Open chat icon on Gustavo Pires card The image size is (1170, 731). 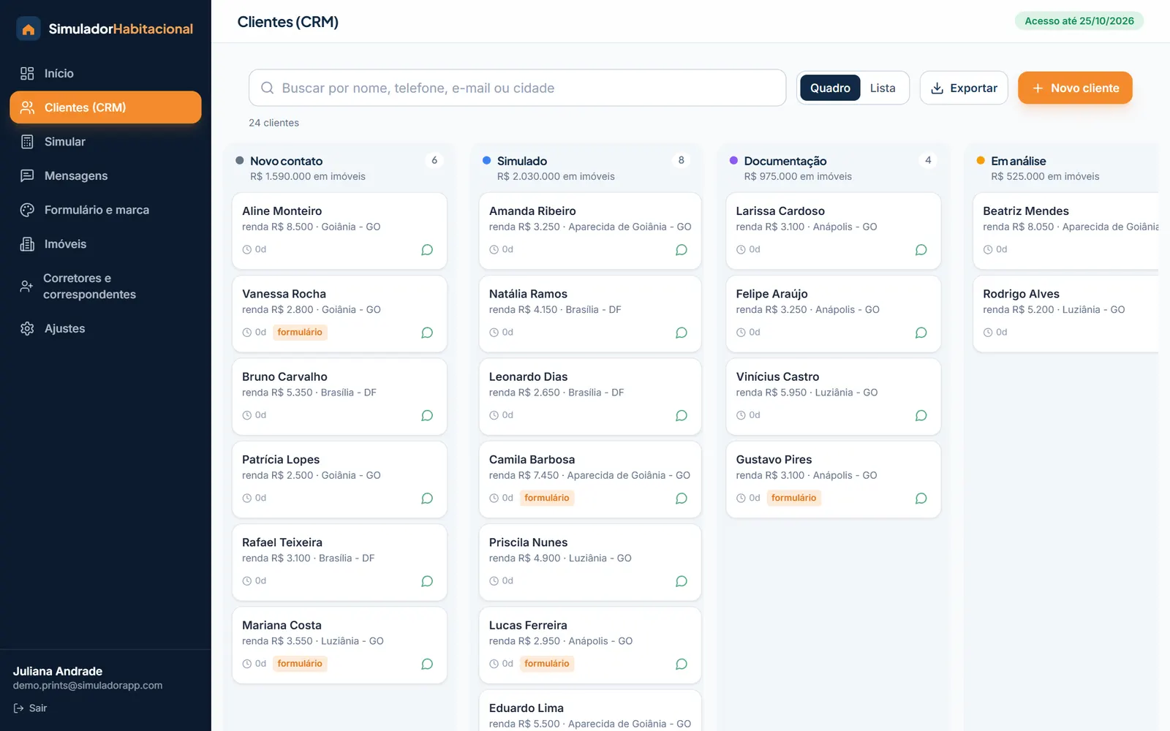[921, 499]
